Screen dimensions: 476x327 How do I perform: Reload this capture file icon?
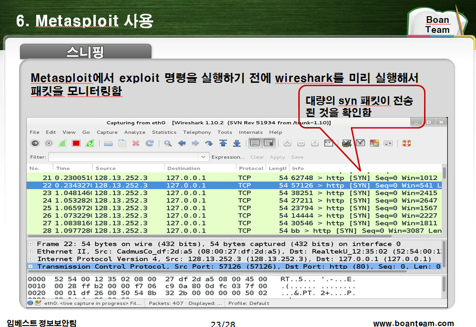tap(149, 143)
